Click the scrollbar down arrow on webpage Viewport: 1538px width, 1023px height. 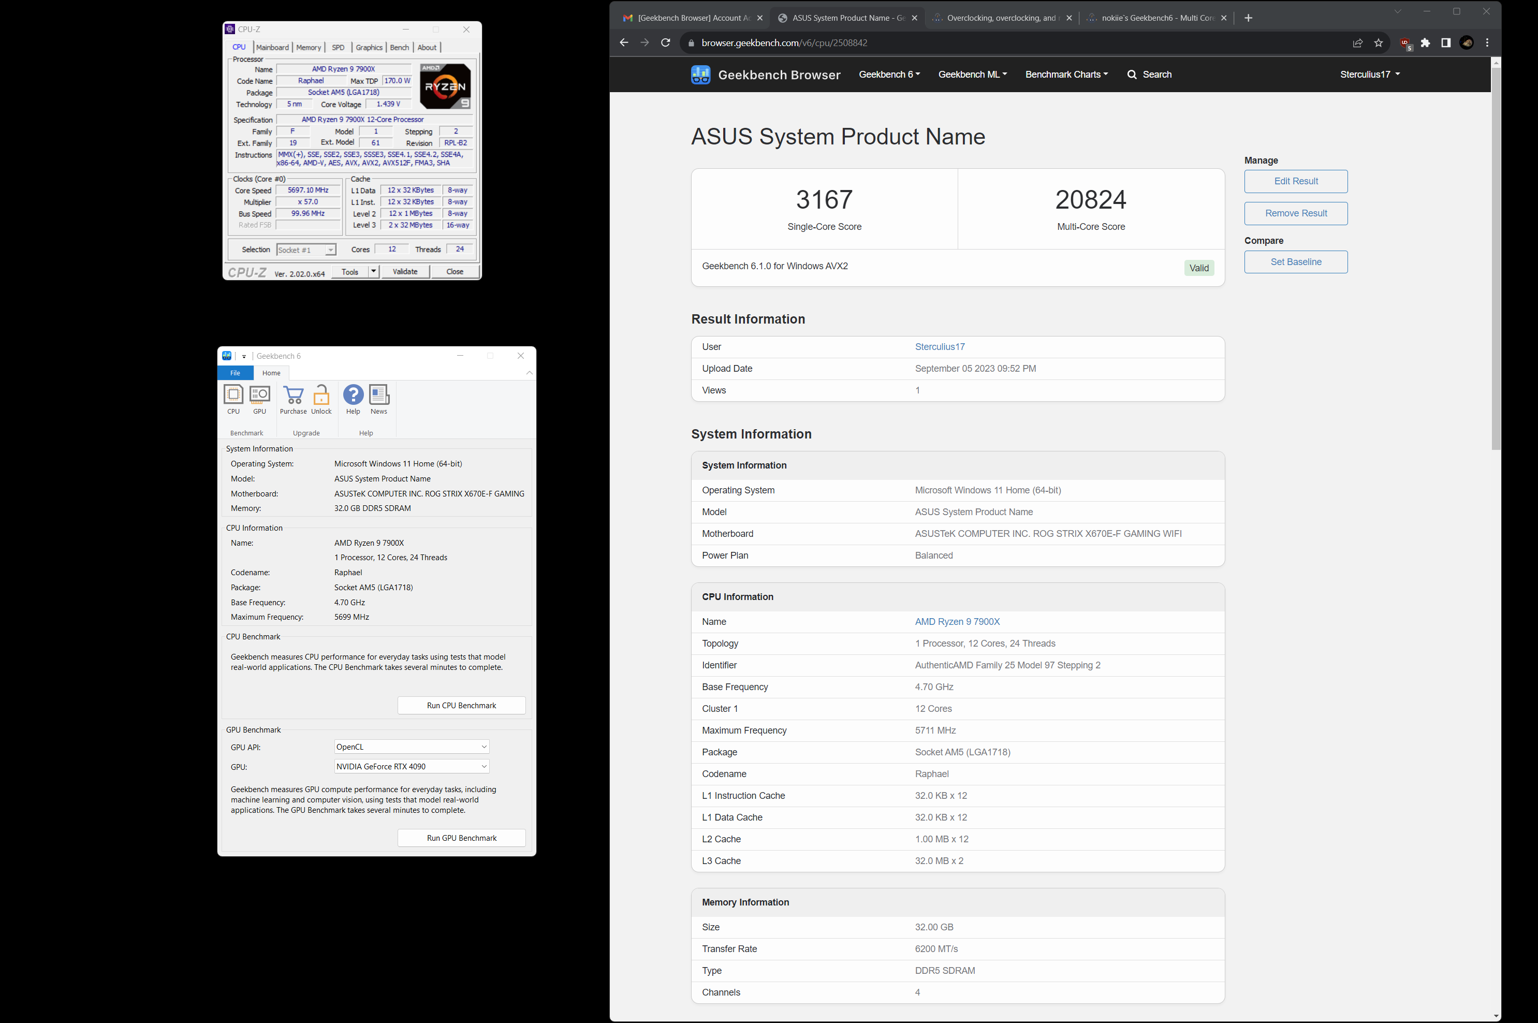coord(1496,1016)
